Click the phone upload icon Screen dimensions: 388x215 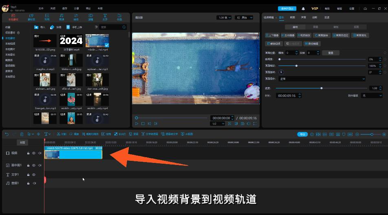[68, 27]
